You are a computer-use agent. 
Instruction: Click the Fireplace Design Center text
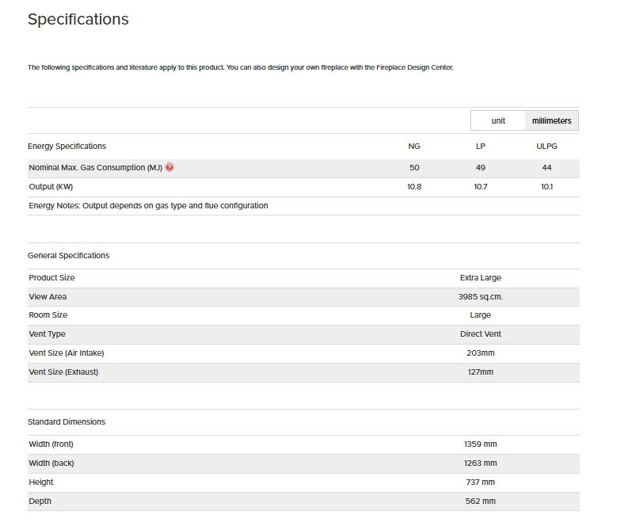coord(414,67)
